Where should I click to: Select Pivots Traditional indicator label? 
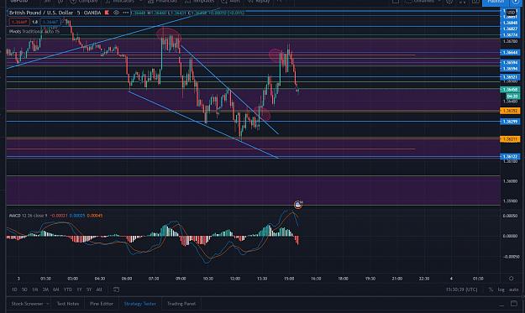pos(34,31)
